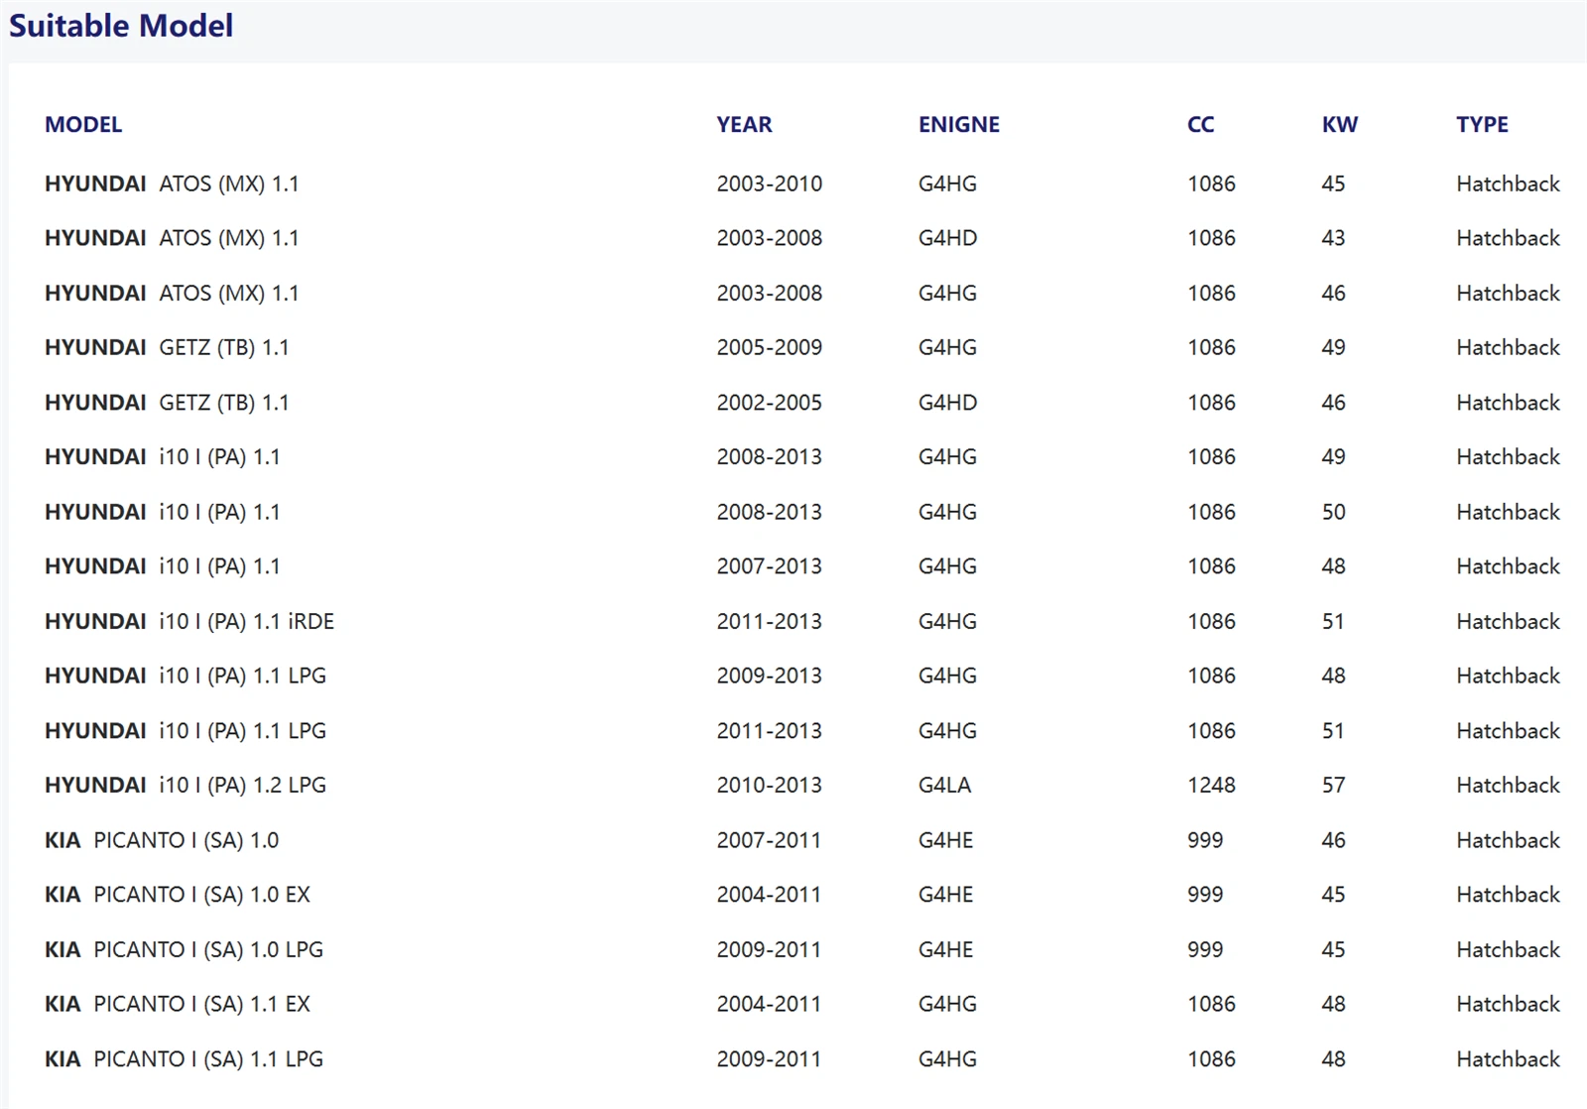Select the YEAR column header

click(744, 125)
